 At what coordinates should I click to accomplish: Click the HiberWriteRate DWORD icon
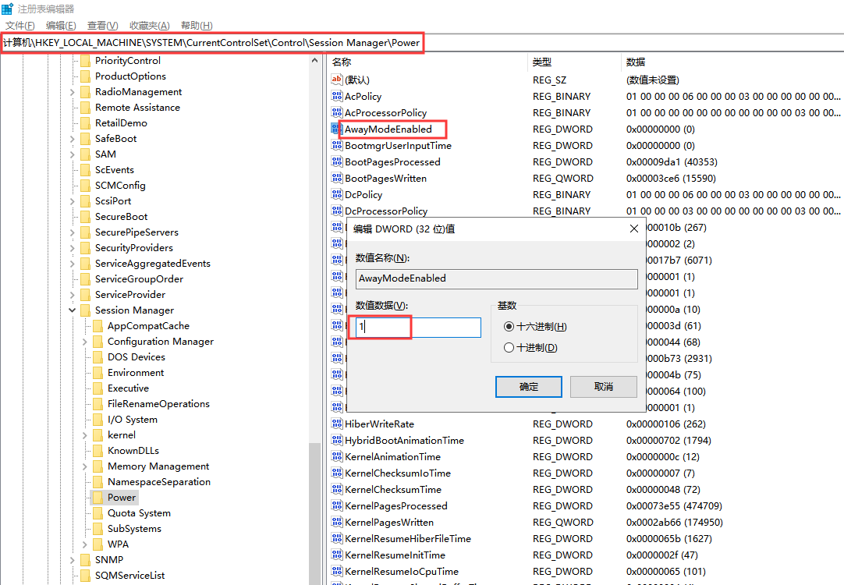[x=339, y=424]
